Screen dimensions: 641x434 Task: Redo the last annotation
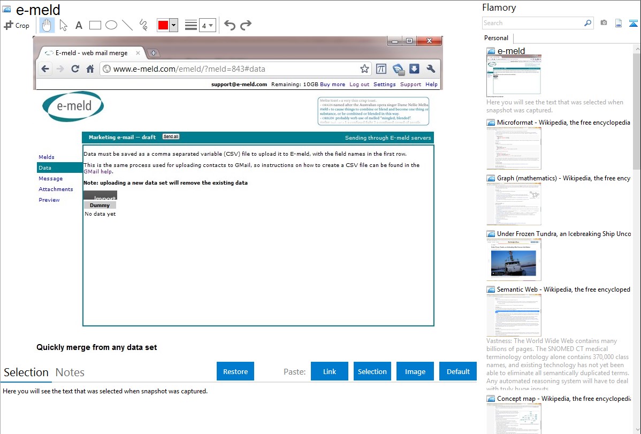[x=246, y=25]
